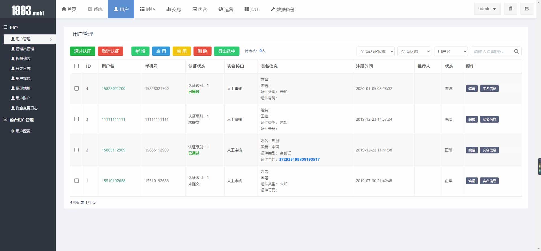541x251 pixels.
Task: Open 用户钱包 in the sidebar
Action: pos(21,78)
